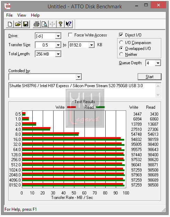
Task: Expand the Controlled by dropdown
Action: (79, 77)
